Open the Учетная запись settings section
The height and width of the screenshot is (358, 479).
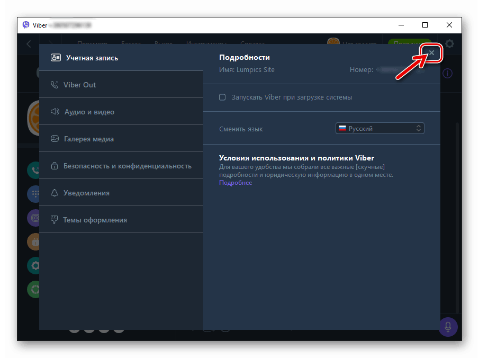pos(121,58)
